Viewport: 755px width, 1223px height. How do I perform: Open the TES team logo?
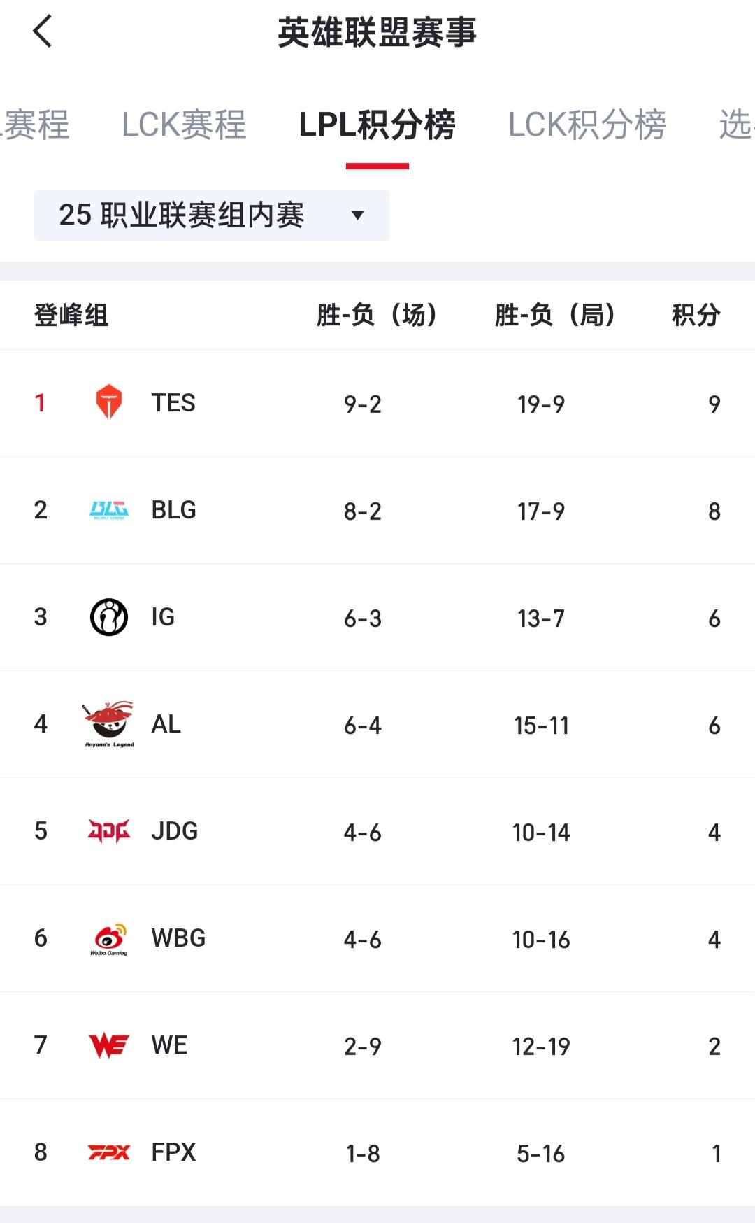pos(109,402)
